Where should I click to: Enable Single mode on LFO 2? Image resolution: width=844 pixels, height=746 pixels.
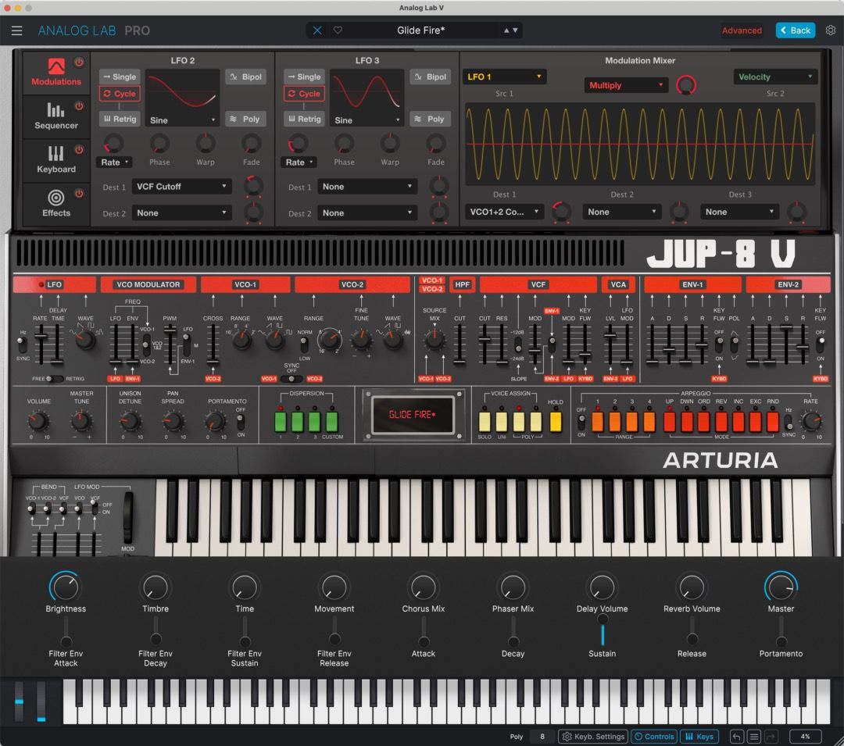coord(120,77)
